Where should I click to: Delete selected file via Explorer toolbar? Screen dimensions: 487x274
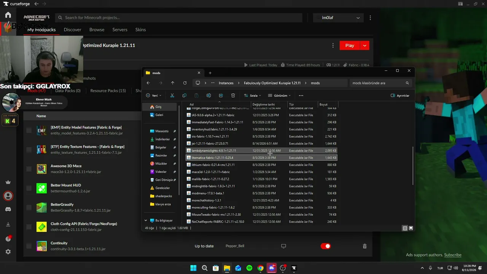[233, 96]
